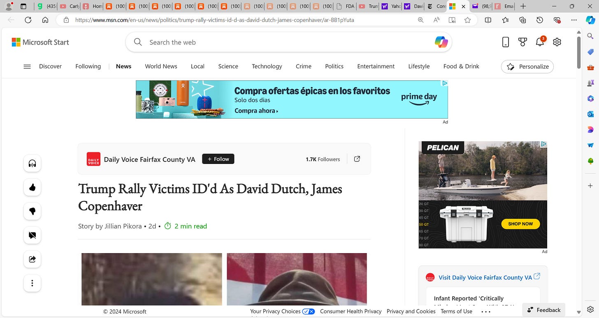Click the Copilot button in Edge toolbar
The width and height of the screenshot is (599, 318).
coord(590,20)
